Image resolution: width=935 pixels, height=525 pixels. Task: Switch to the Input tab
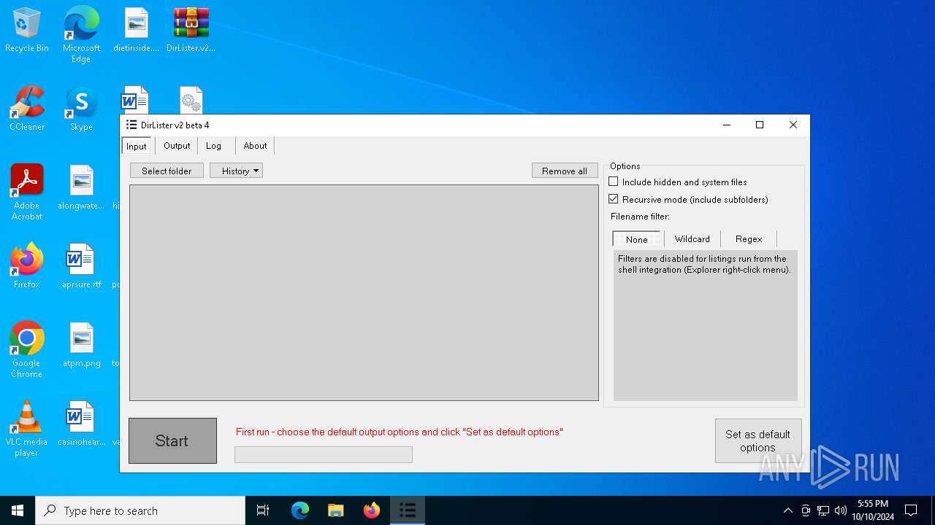pos(137,146)
